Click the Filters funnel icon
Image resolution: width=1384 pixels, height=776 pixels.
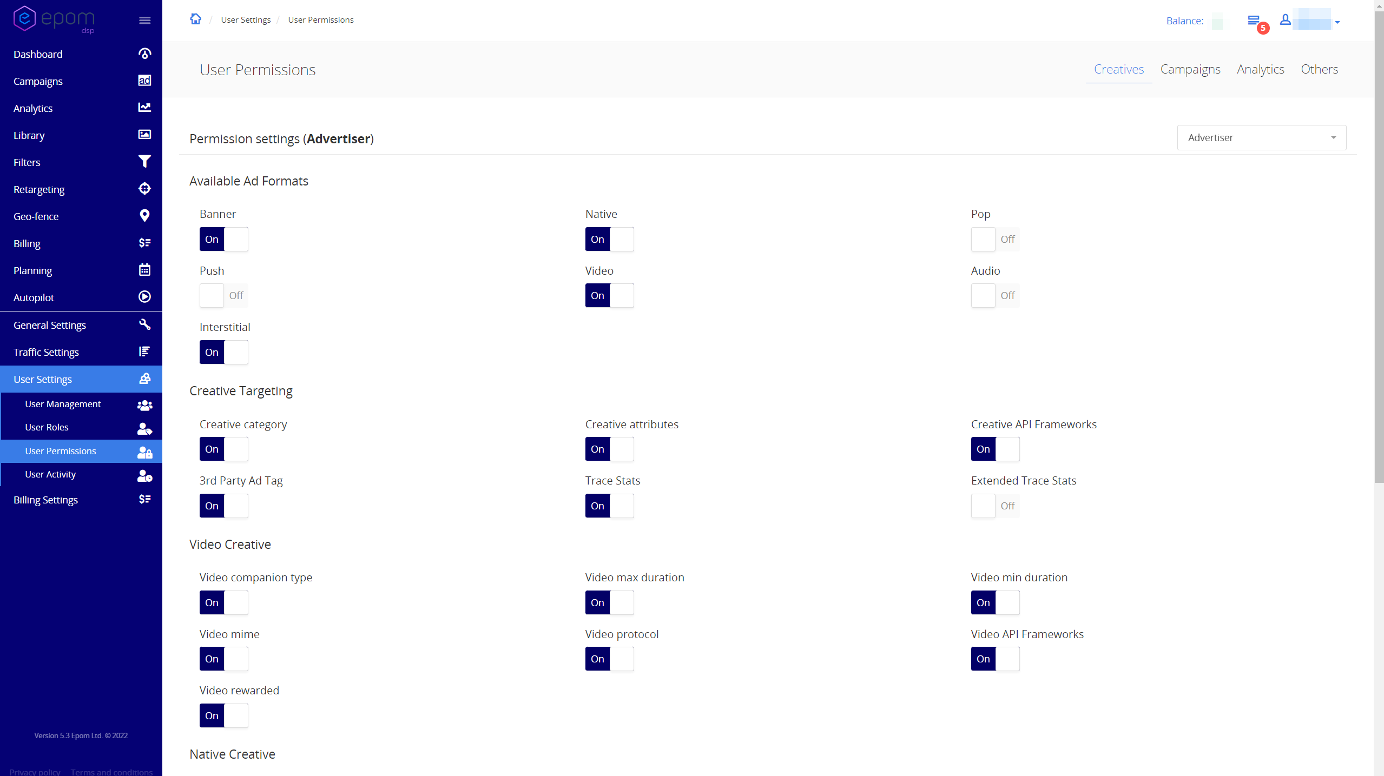144,162
